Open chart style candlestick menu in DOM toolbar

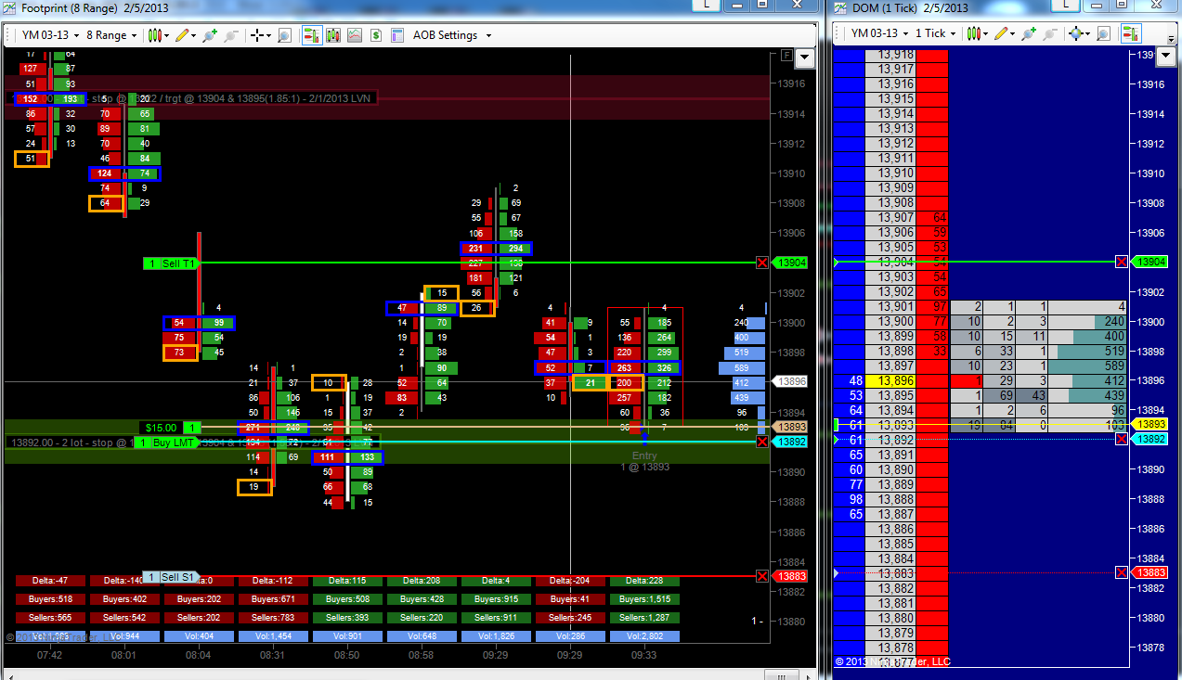977,32
